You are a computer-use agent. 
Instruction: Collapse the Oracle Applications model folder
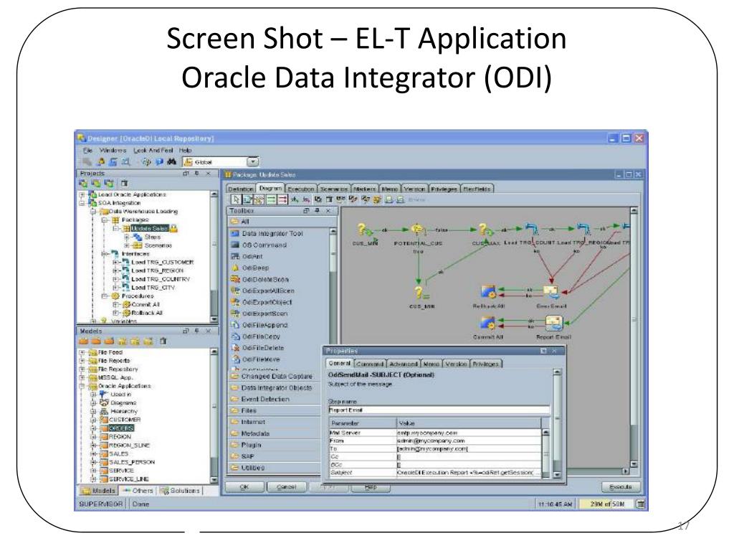[x=82, y=386]
